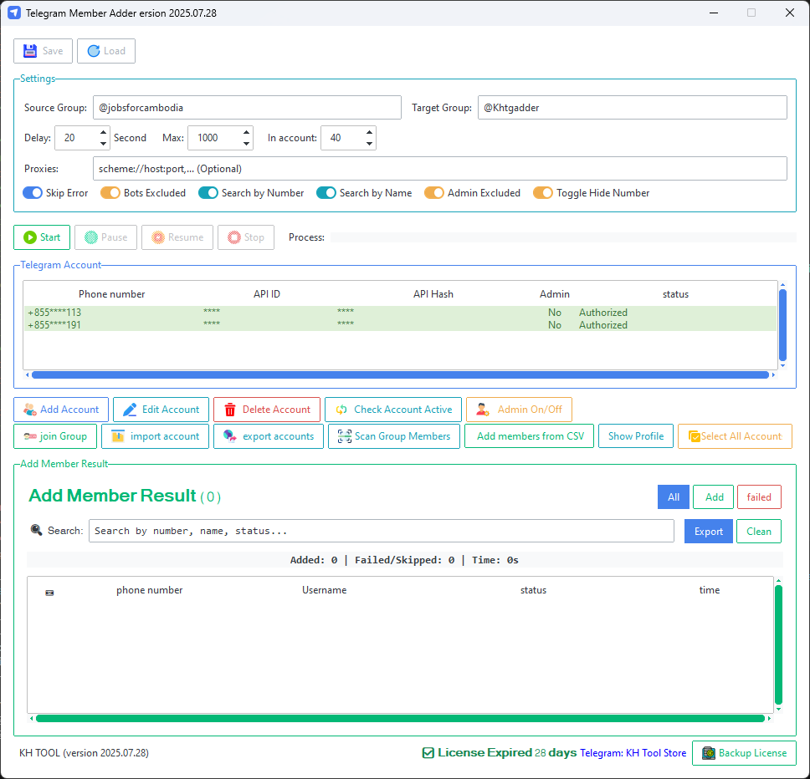810x779 pixels.
Task: Click the Select All Account checkbox icon
Action: click(695, 436)
